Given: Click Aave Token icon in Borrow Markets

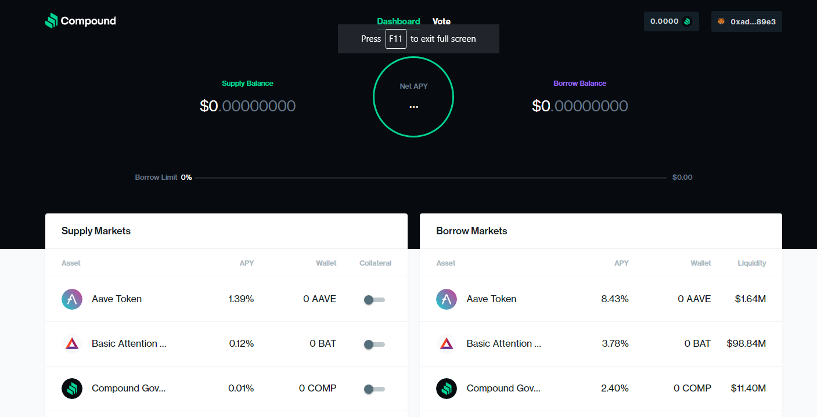Looking at the screenshot, I should coord(447,299).
